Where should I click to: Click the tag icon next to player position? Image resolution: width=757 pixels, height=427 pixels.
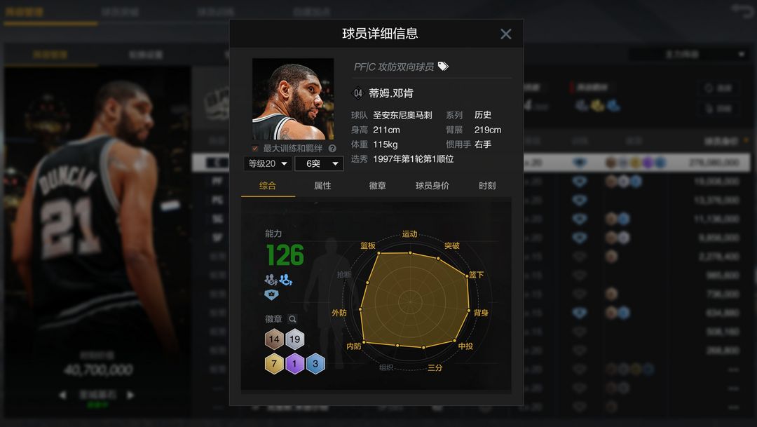tap(443, 66)
